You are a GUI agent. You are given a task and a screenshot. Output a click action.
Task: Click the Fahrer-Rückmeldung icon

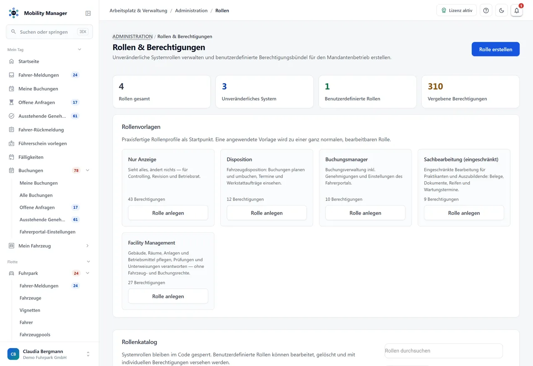point(12,130)
